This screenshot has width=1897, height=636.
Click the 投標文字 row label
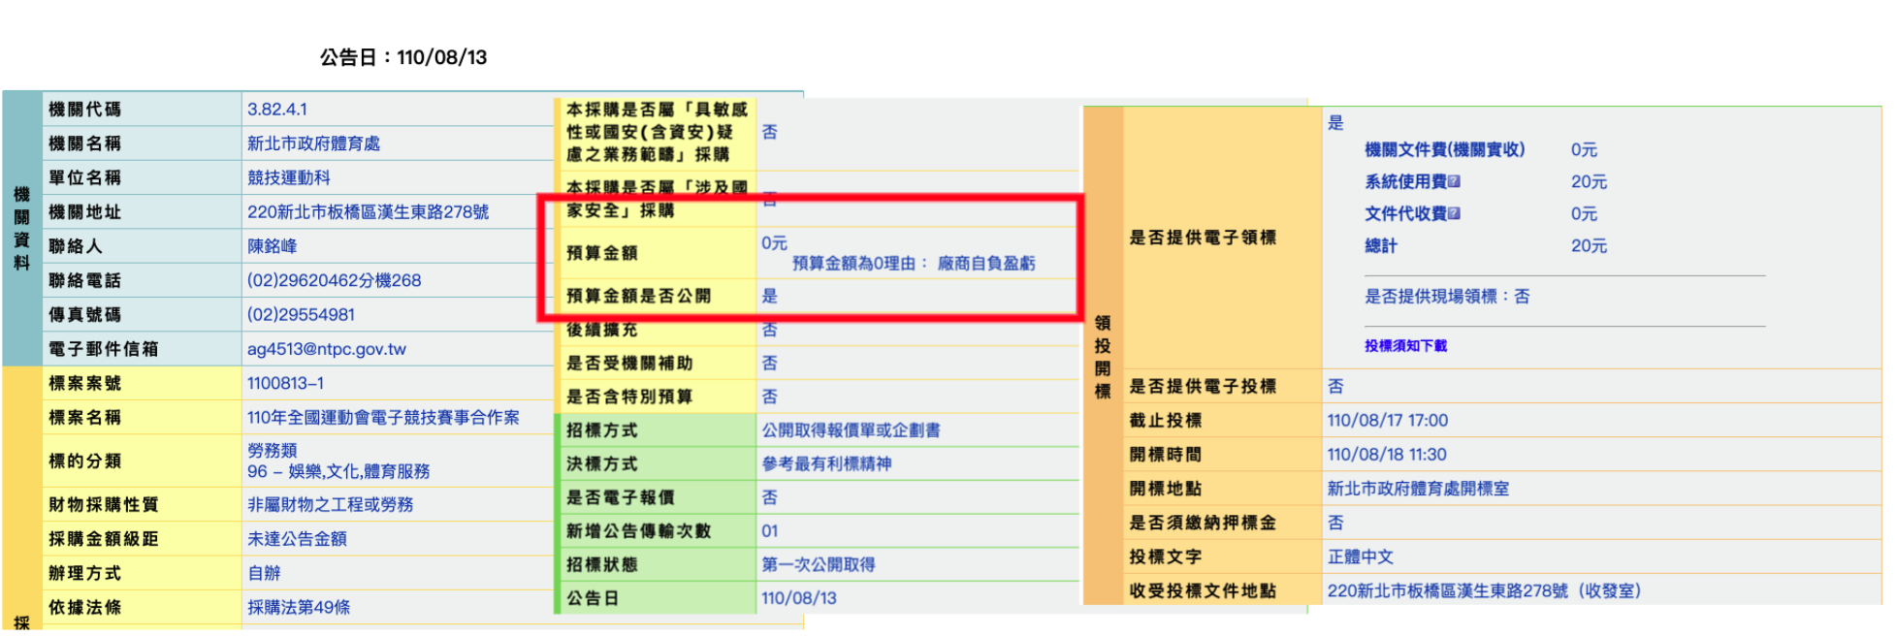point(1165,556)
